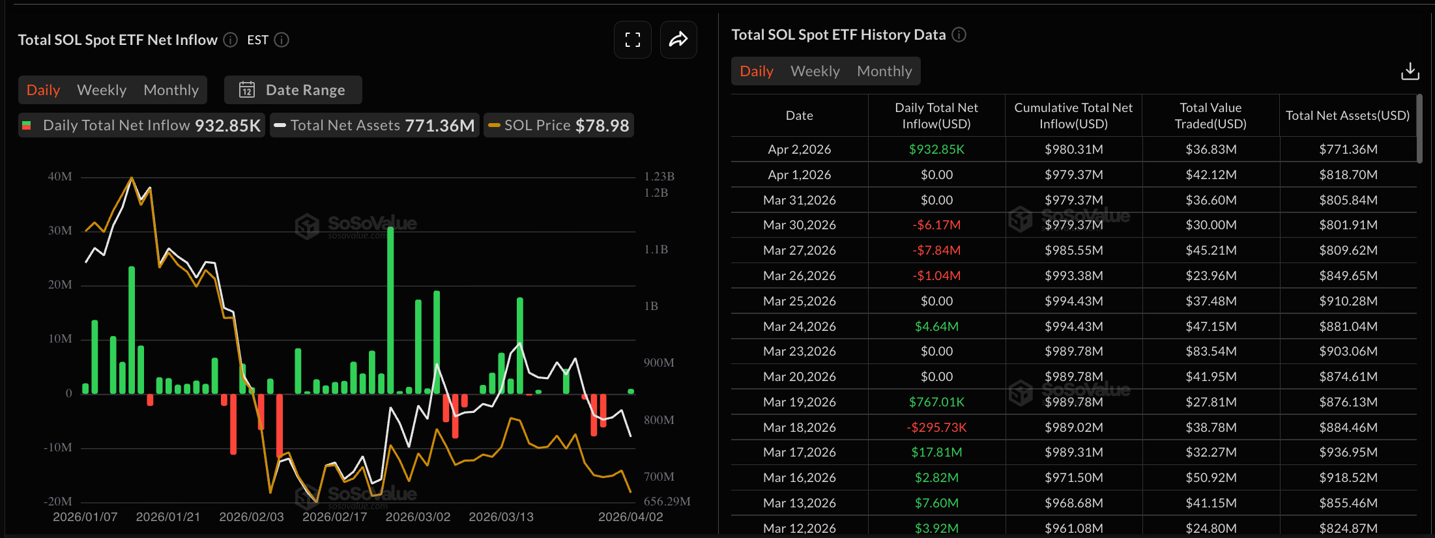Click calendar icon in Date Range

246,90
